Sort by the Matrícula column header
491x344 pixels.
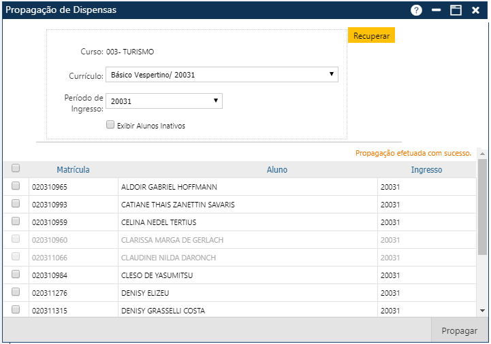[x=73, y=170]
